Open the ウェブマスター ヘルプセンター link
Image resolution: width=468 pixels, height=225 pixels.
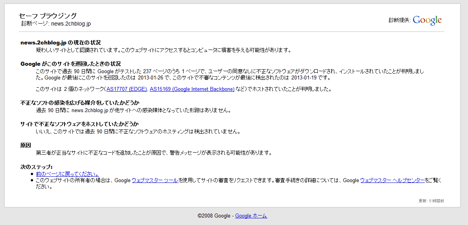[392, 180]
